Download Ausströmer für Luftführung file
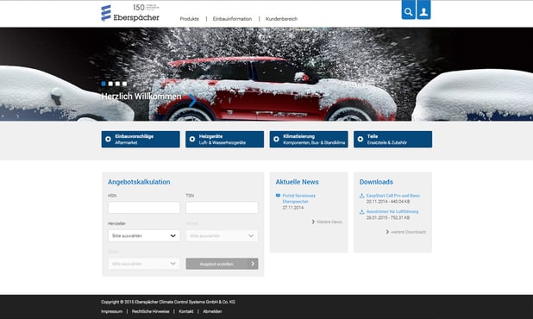Screen dimensions: 533x319 (392, 211)
